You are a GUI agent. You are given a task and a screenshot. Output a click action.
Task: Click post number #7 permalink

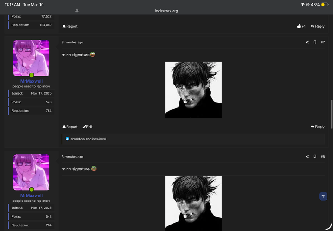coord(323,42)
